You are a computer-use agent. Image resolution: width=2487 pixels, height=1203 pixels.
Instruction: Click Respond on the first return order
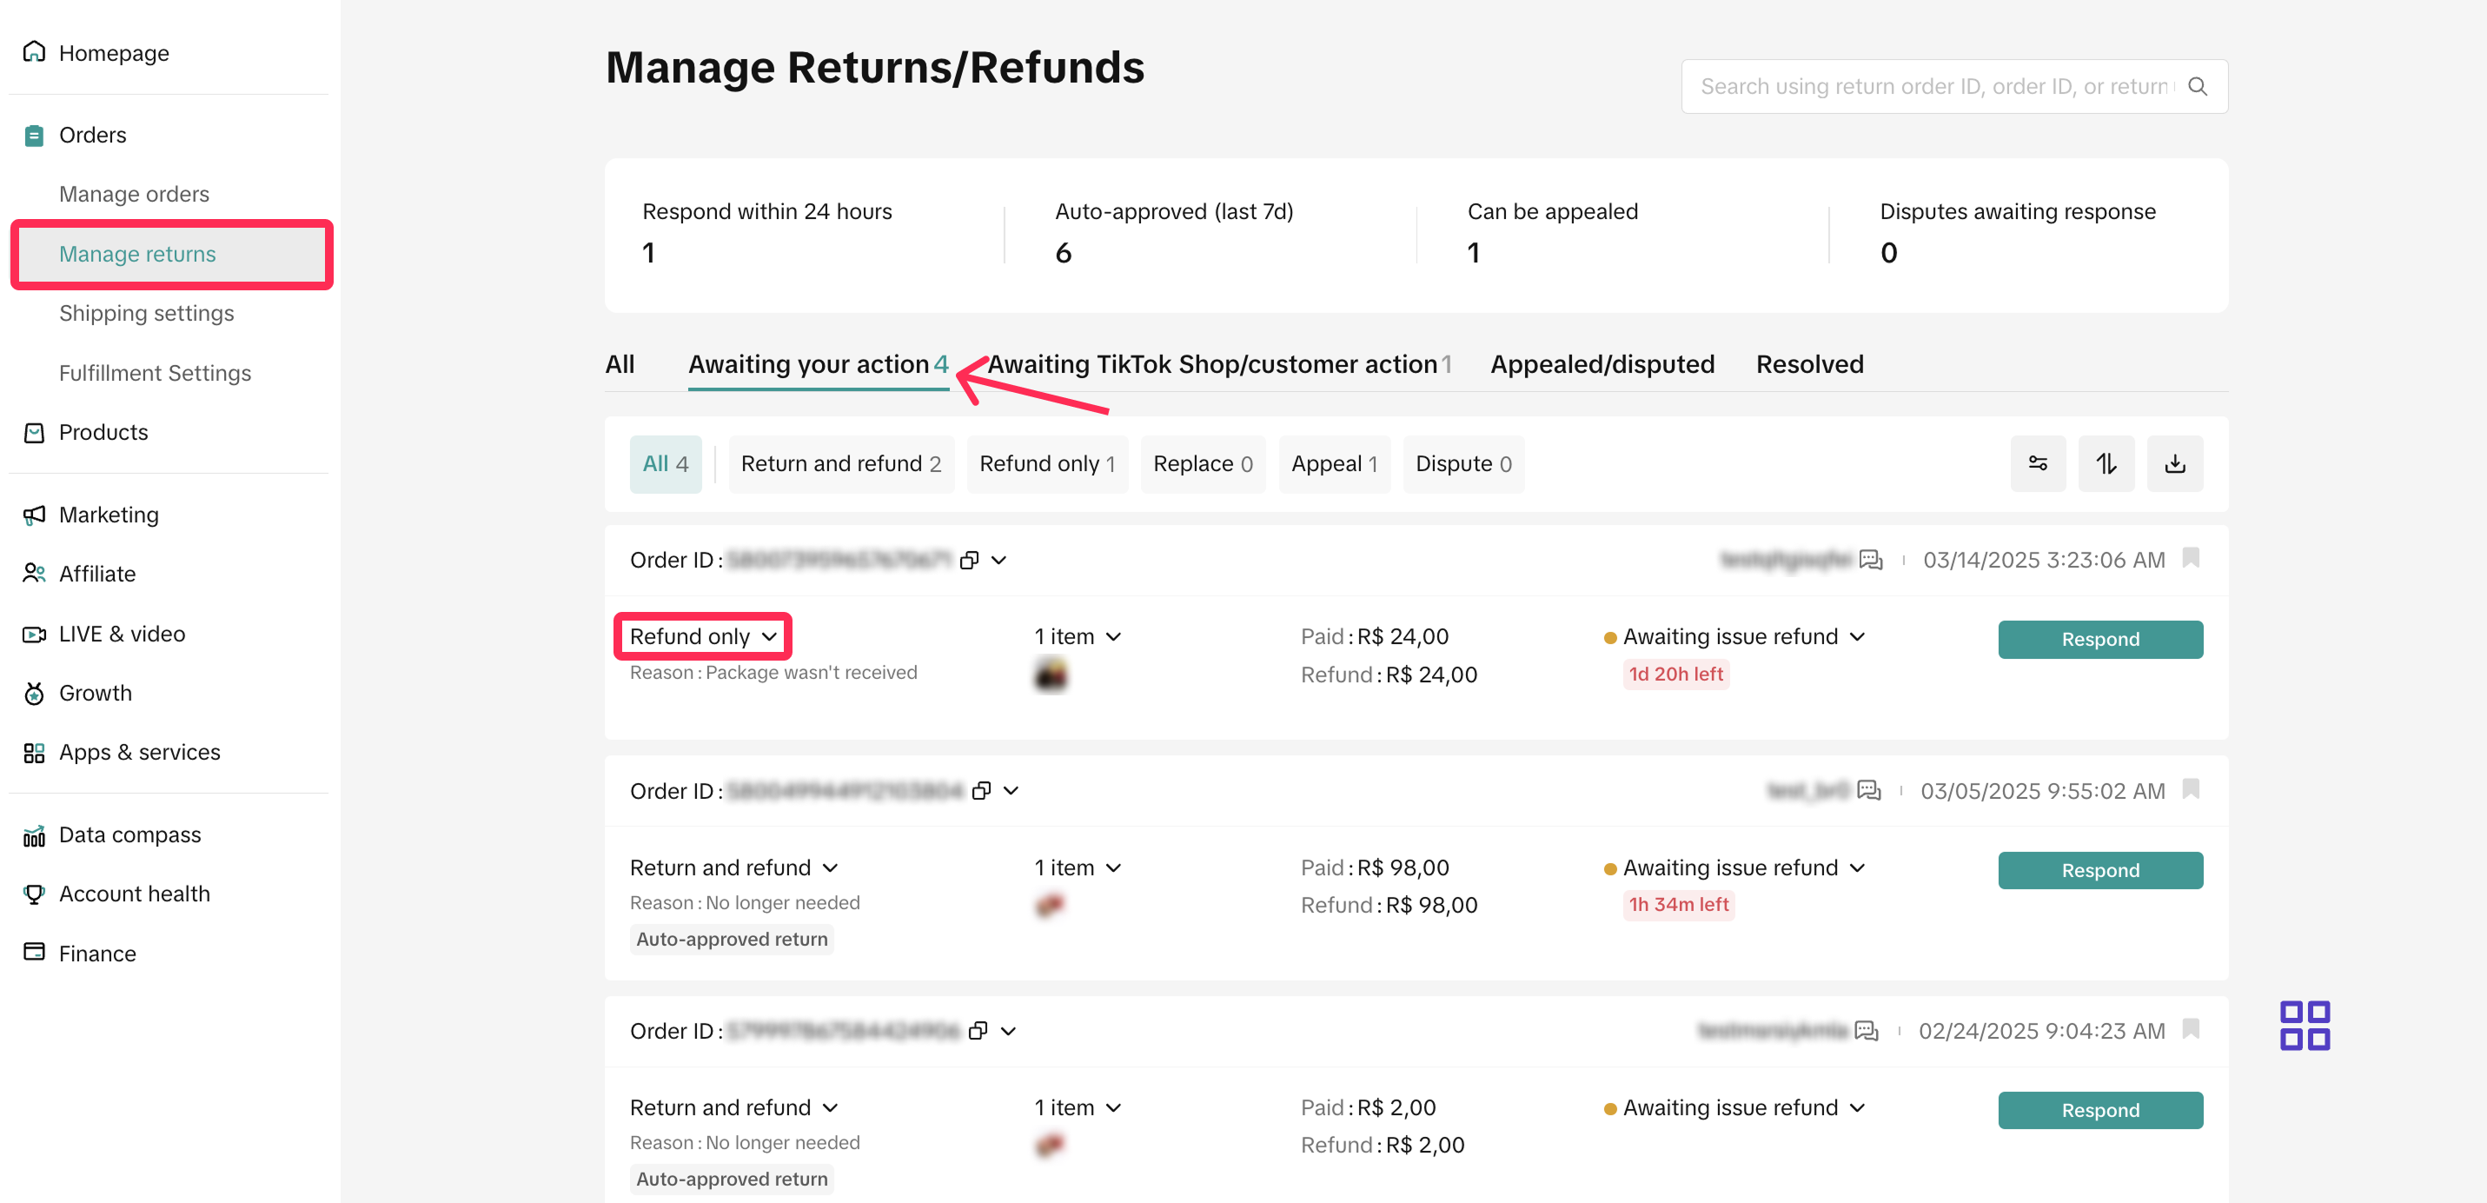tap(2099, 638)
